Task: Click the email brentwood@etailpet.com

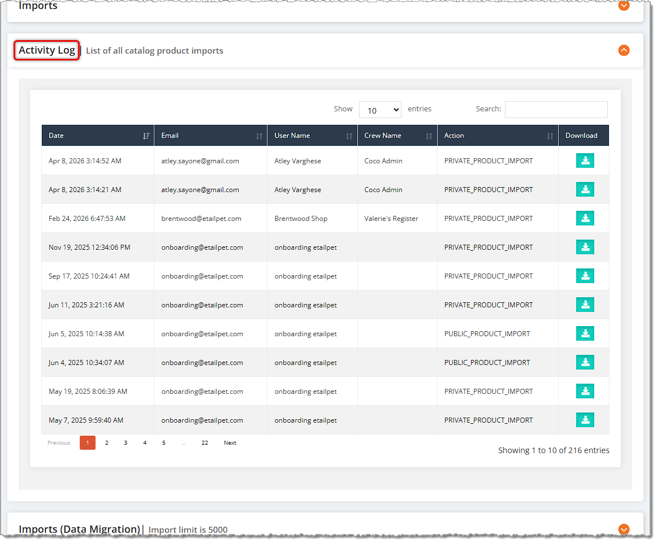Action: click(201, 219)
